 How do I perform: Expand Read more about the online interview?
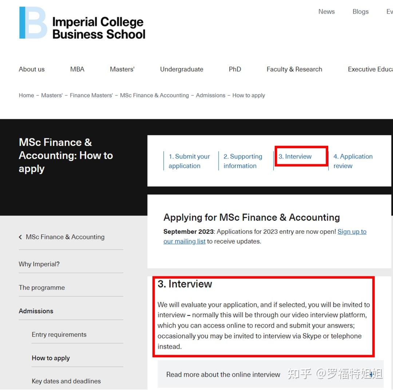pyautogui.click(x=371, y=374)
